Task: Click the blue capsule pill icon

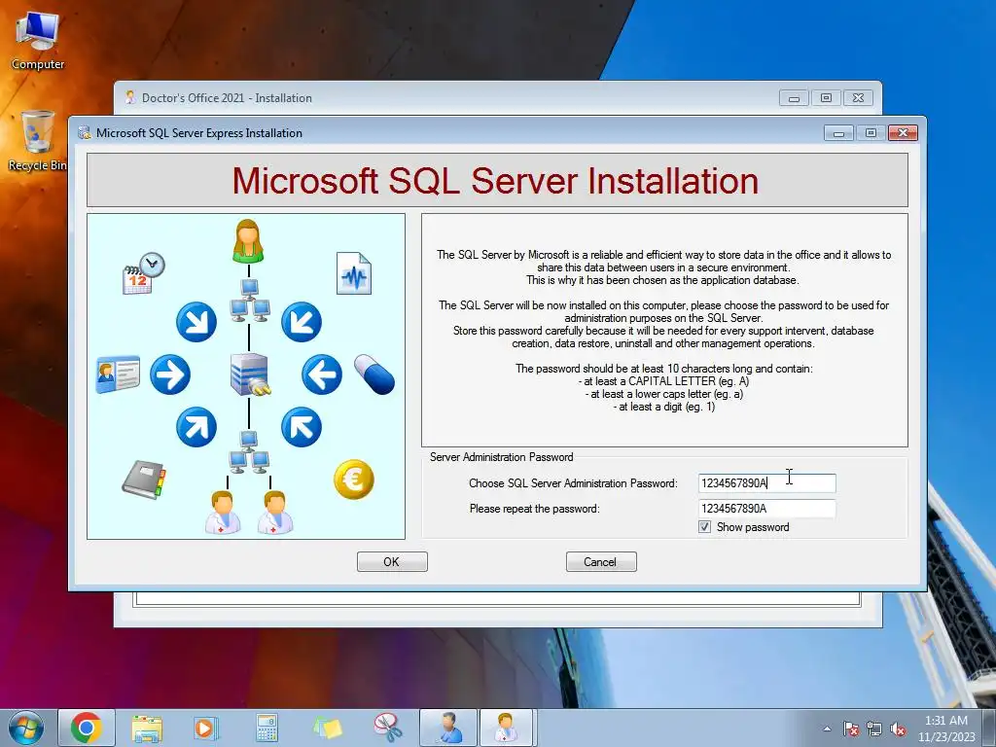Action: pos(374,374)
